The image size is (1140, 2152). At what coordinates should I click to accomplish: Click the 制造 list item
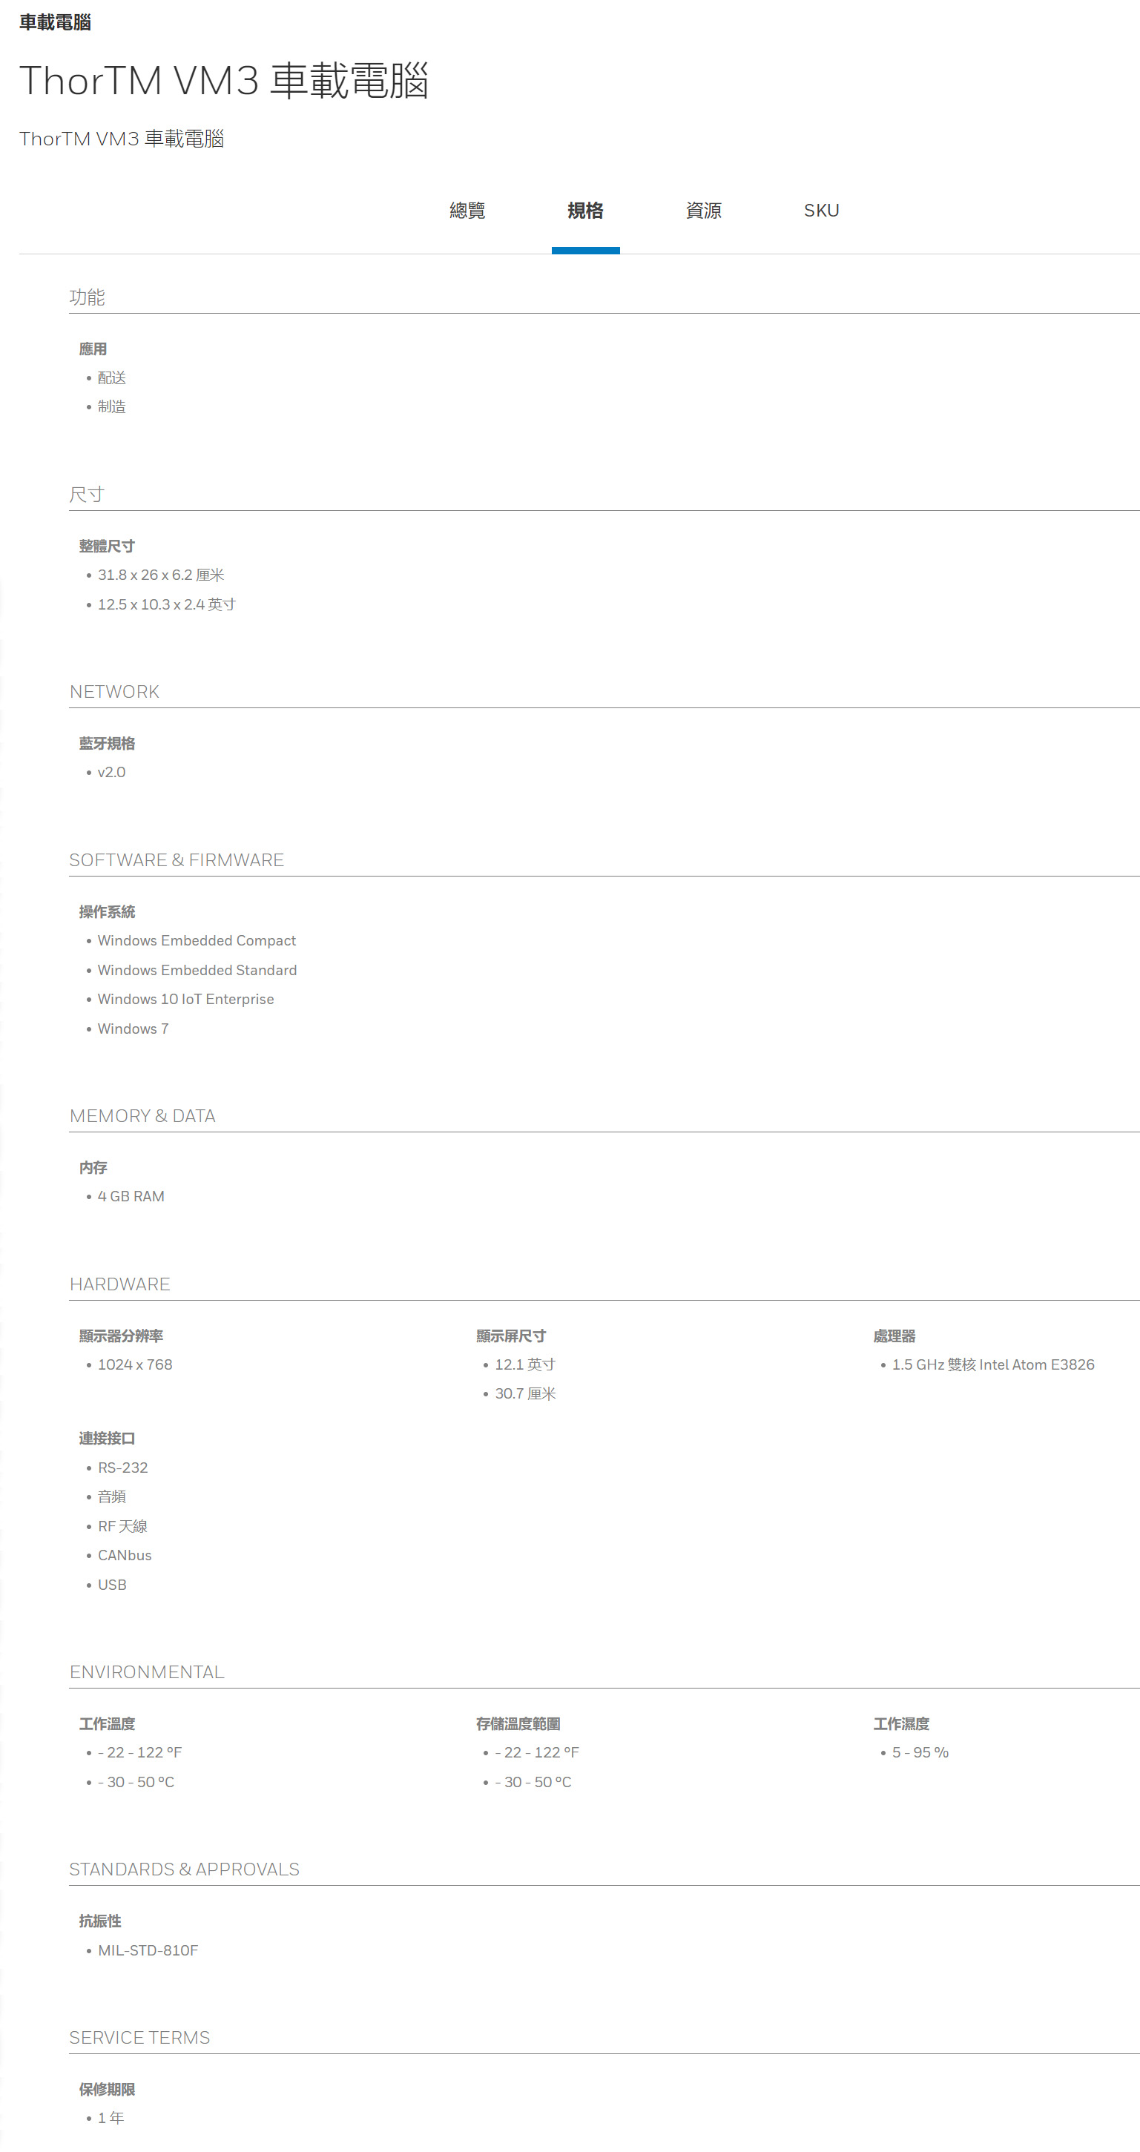click(x=112, y=407)
